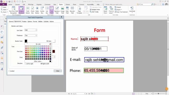Select the Phone text field on form
The image size is (169, 95).
click(104, 70)
